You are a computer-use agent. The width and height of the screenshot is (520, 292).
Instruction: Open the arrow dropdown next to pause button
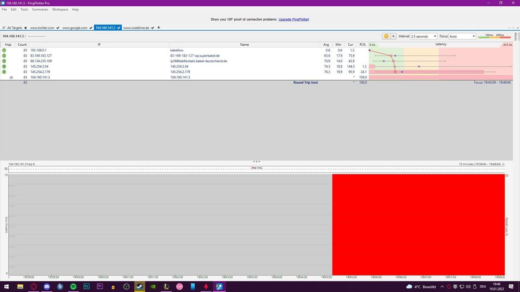[394, 36]
